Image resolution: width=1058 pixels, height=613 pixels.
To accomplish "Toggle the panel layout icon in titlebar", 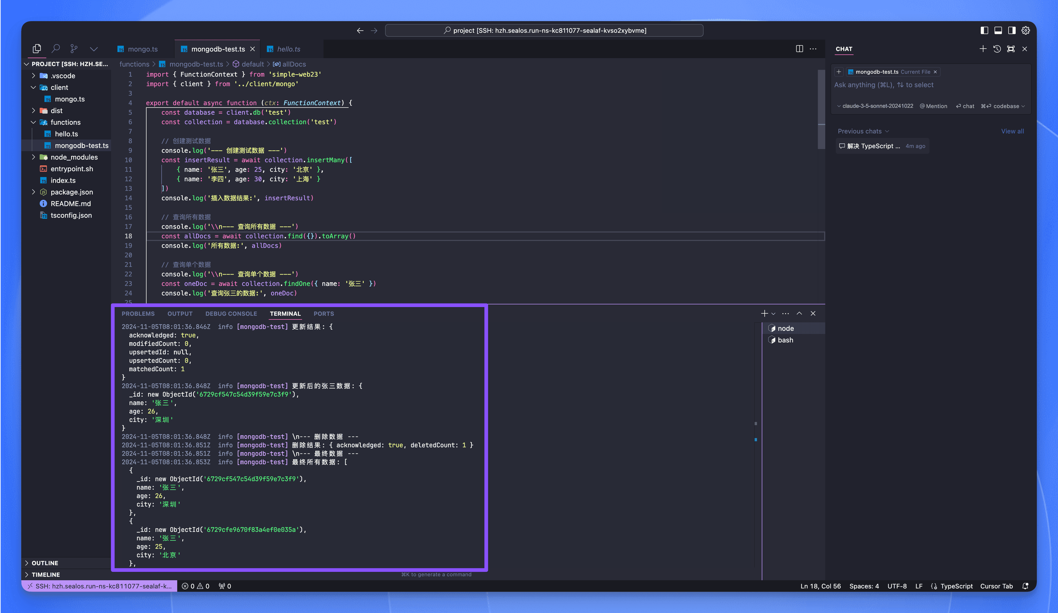I will [998, 30].
